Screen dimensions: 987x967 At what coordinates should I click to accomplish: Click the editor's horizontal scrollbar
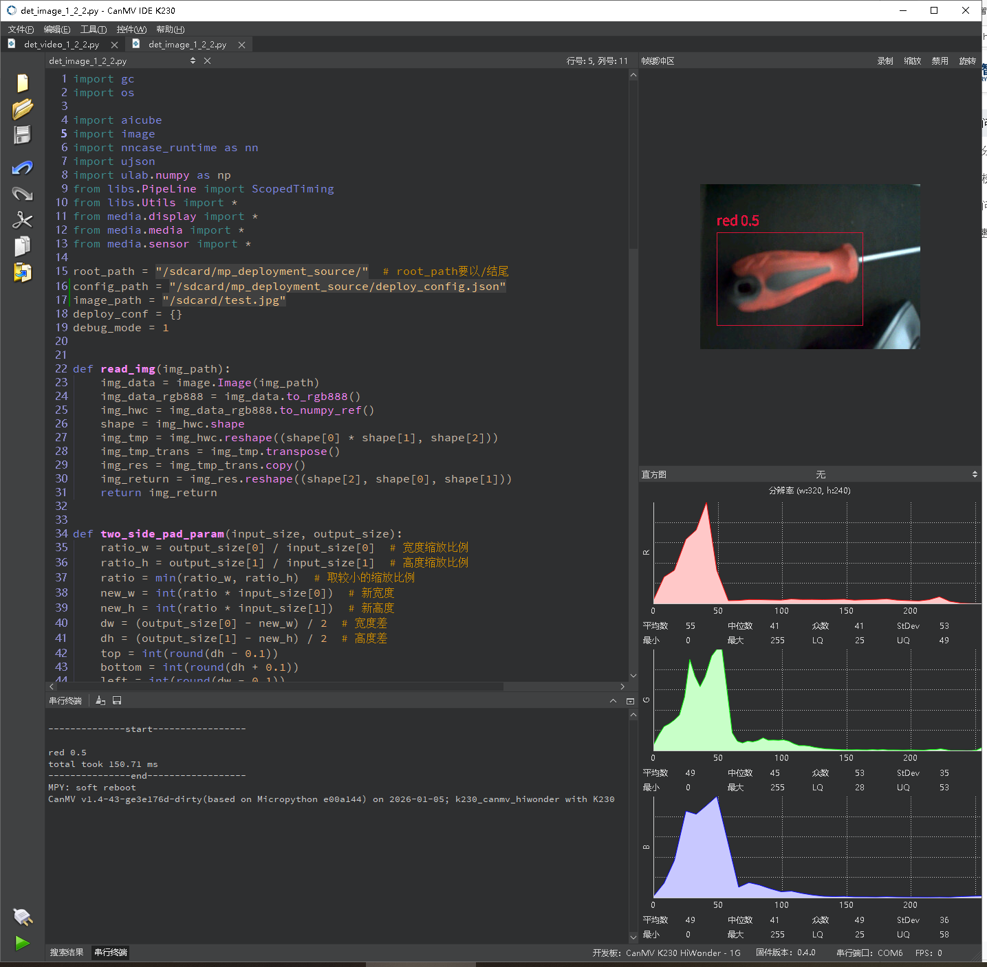coord(275,687)
